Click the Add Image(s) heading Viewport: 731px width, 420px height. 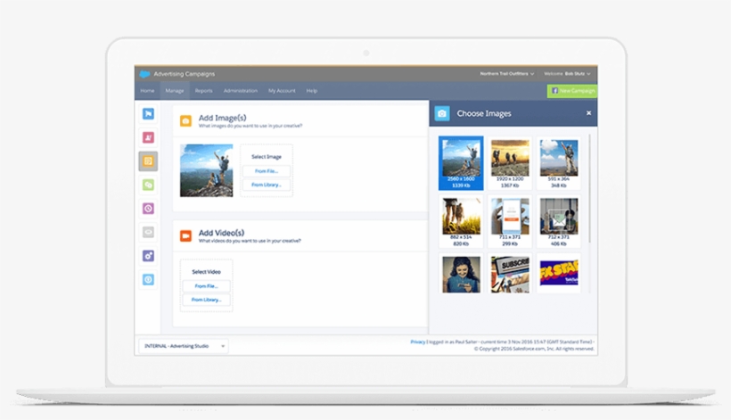[x=222, y=118]
